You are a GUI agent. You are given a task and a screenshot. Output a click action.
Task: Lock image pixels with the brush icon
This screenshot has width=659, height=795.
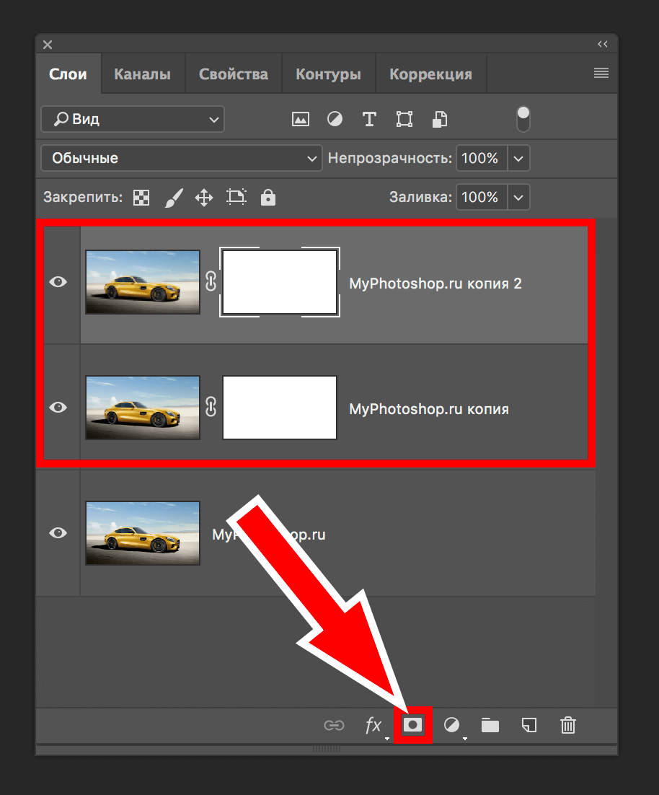point(174,197)
